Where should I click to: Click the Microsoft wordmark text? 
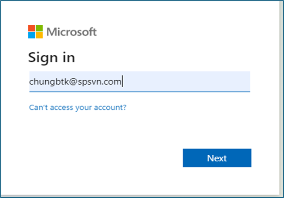[x=71, y=32]
